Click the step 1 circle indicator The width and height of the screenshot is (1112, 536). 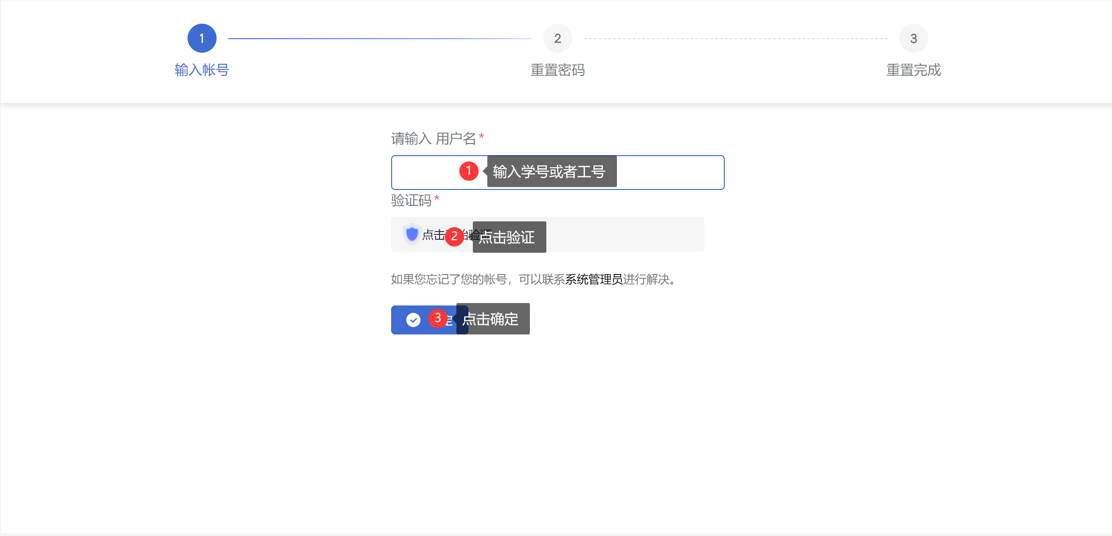[x=202, y=38]
